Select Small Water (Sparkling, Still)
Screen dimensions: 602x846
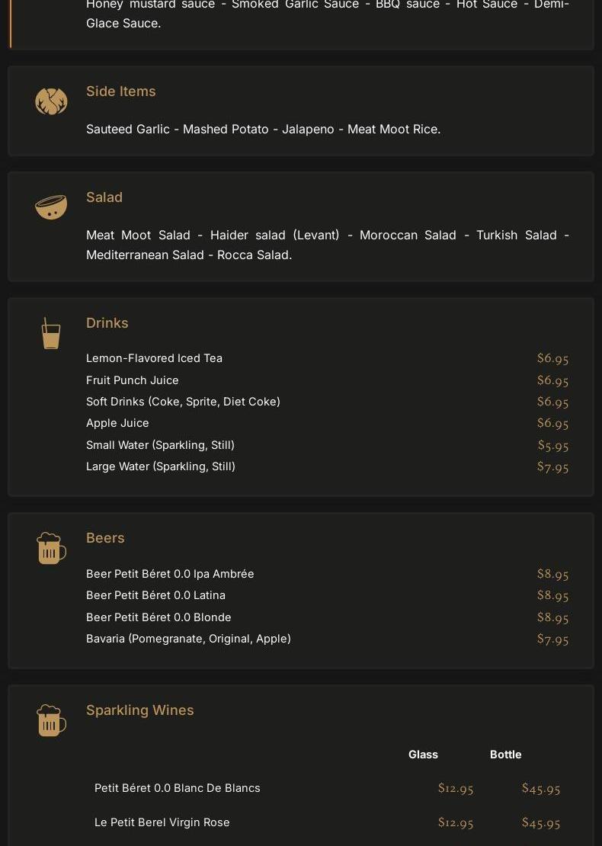tap(328, 445)
